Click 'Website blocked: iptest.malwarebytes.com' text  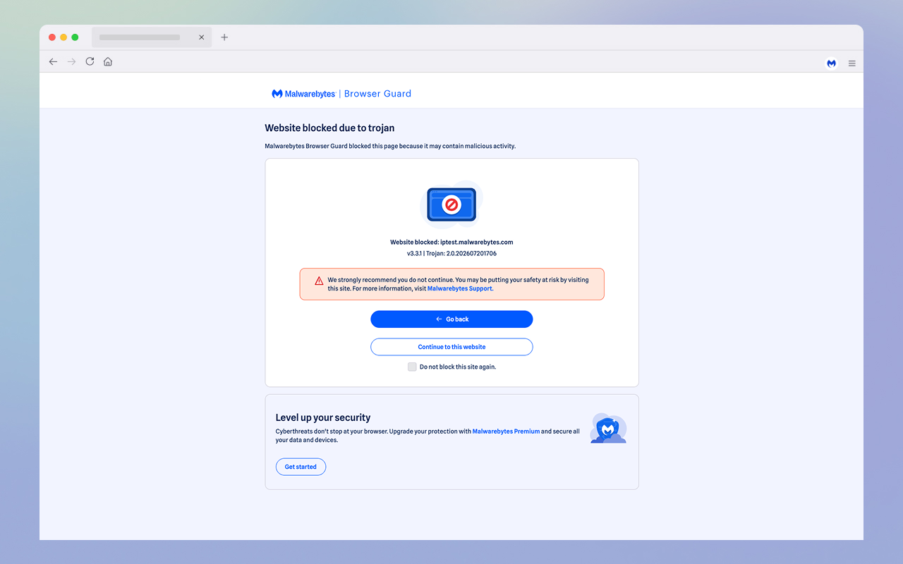pyautogui.click(x=451, y=242)
